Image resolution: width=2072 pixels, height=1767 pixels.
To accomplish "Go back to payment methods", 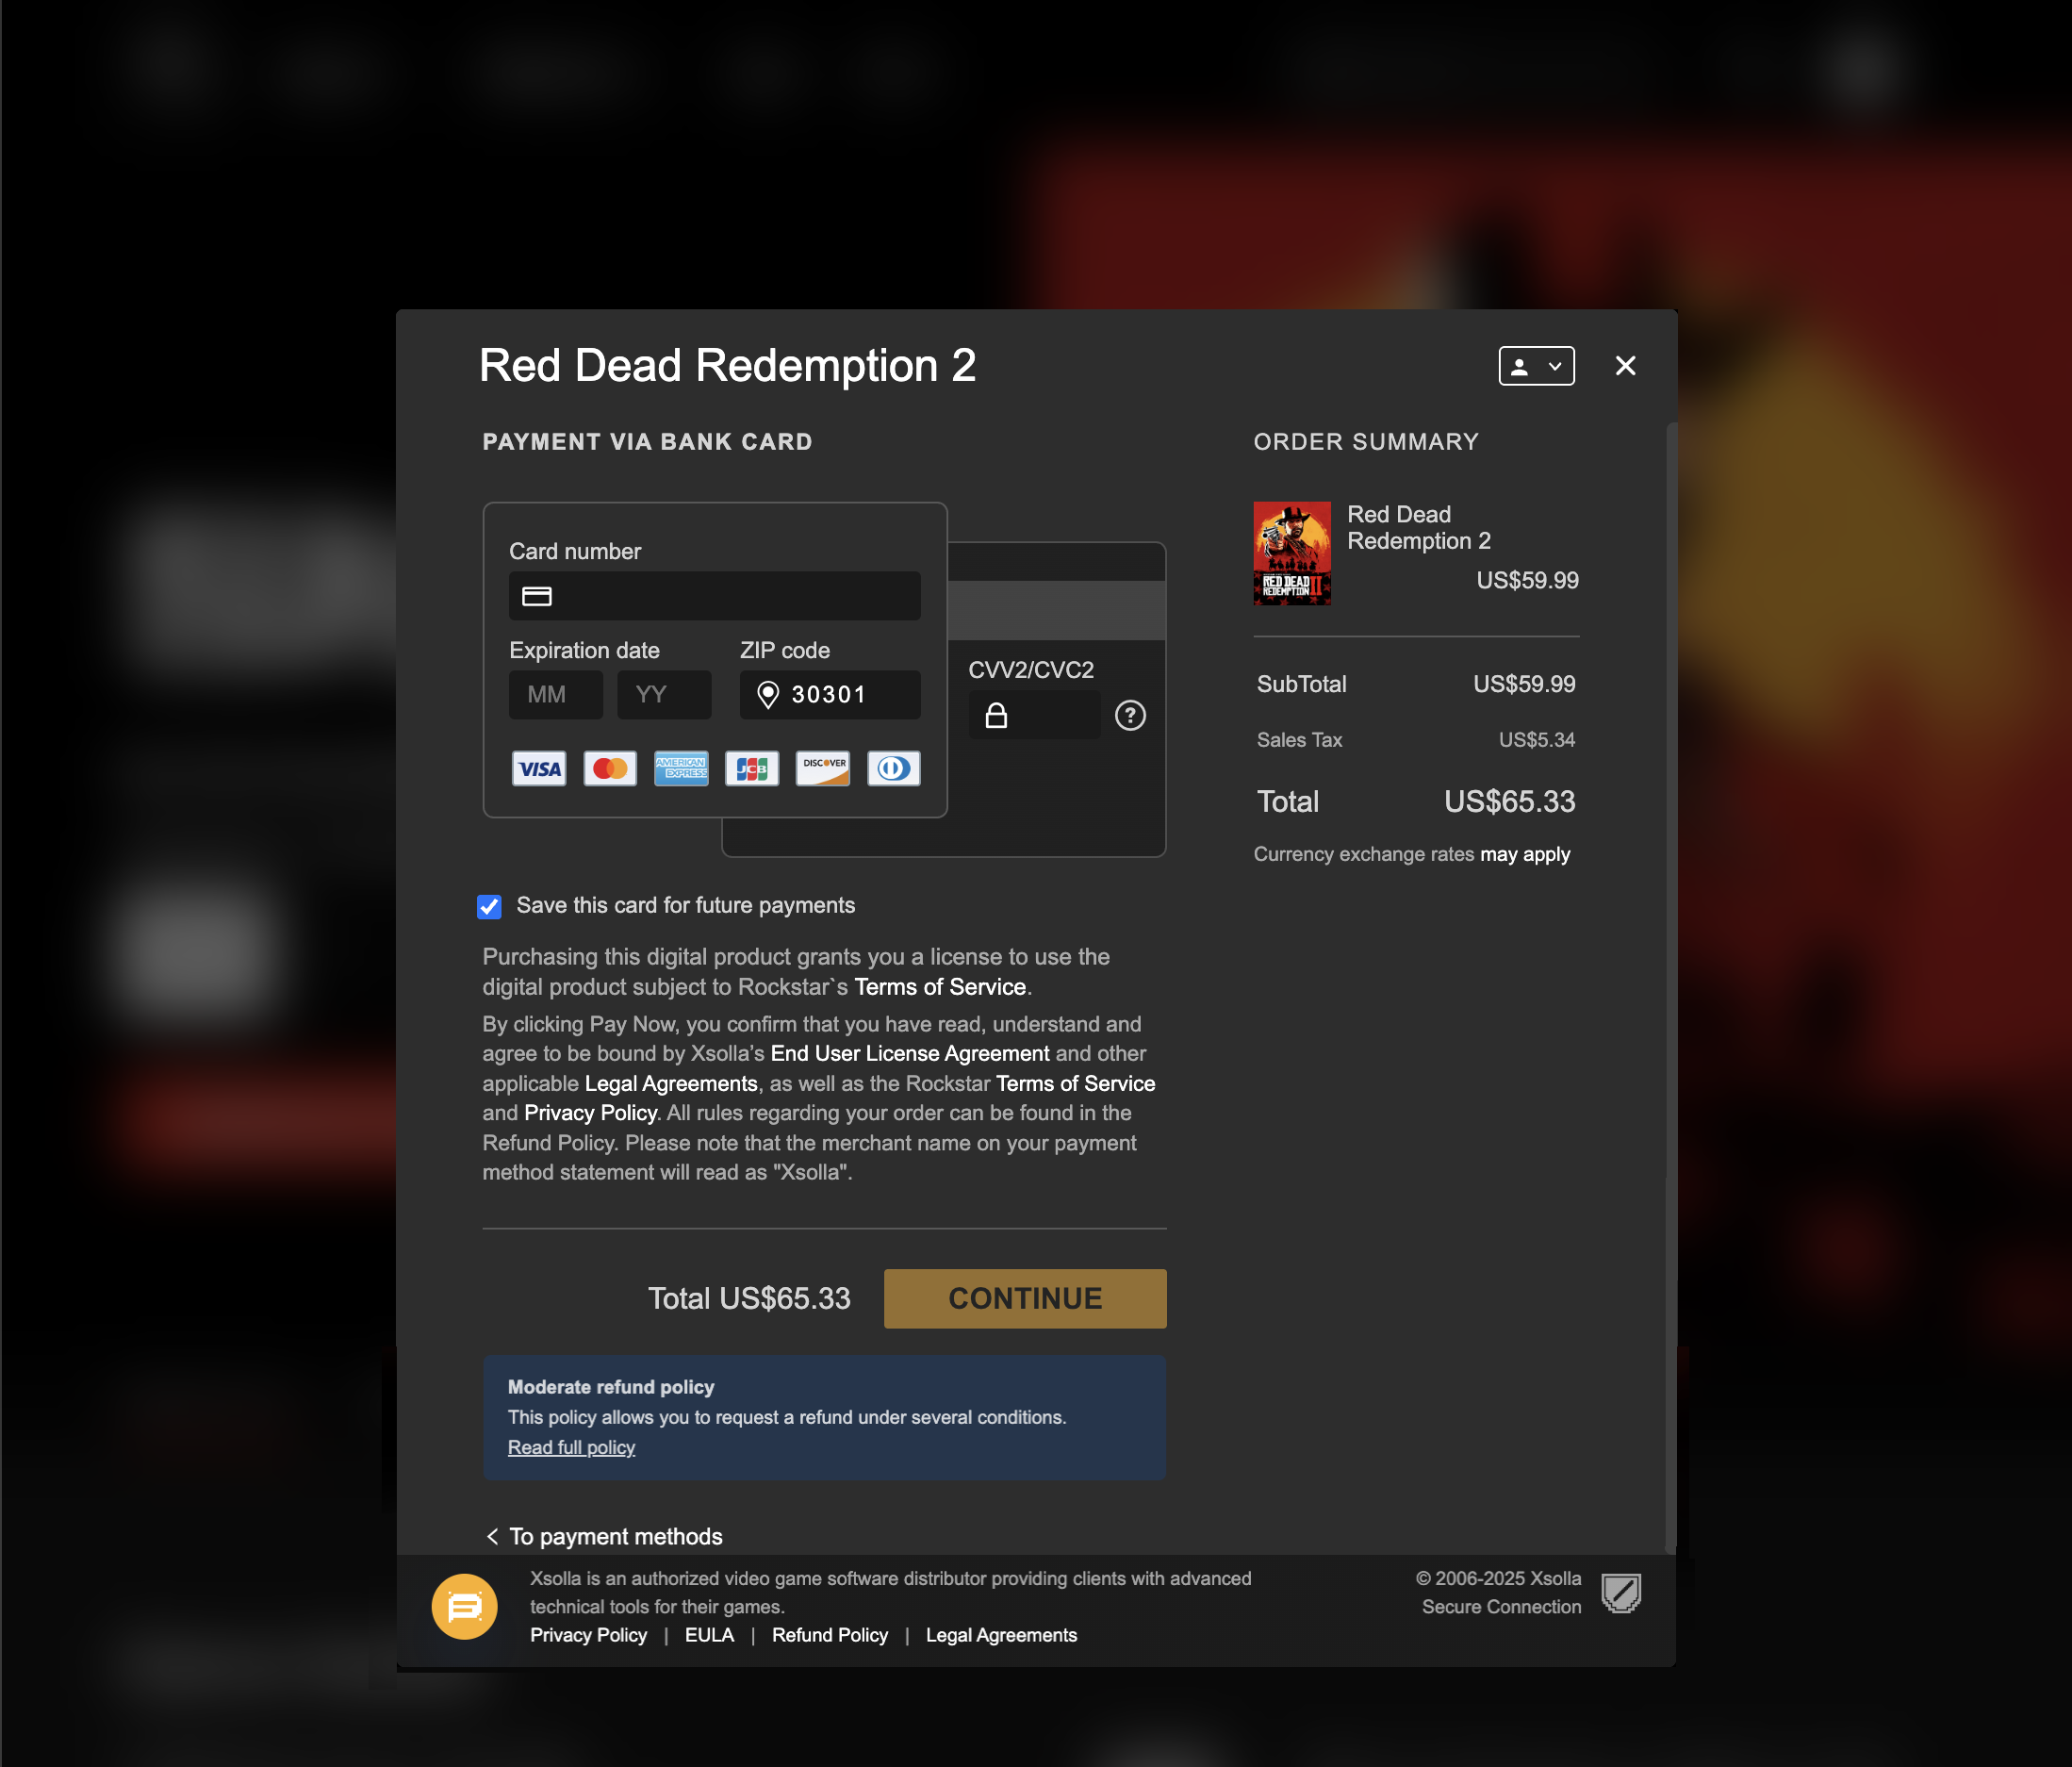I will click(x=604, y=1536).
